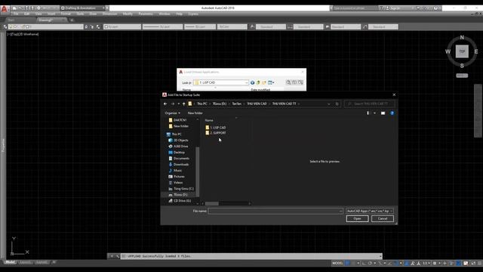Navigate to THU VIEN CAD in the breadcrumb
This screenshot has height=272, width=483.
pos(257,104)
